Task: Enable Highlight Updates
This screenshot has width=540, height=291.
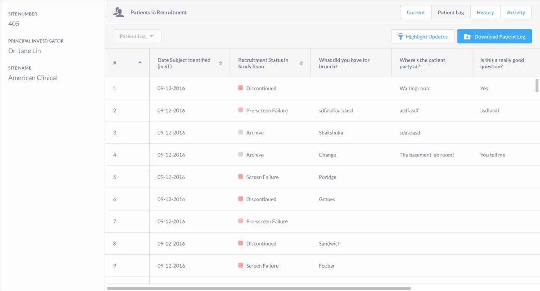Action: (x=423, y=36)
